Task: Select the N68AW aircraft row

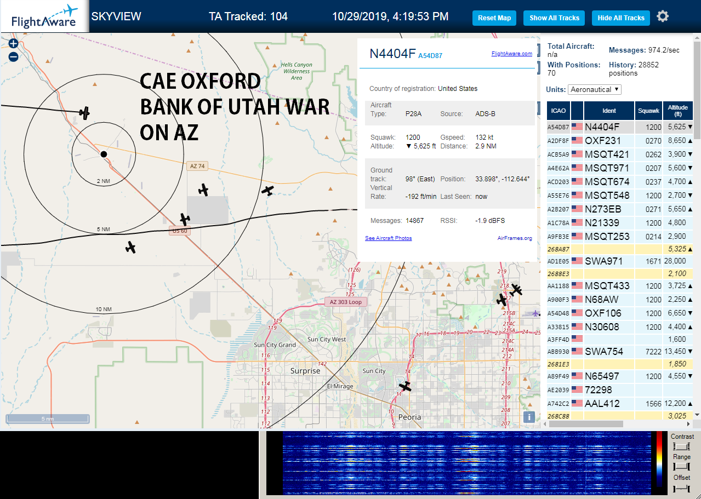Action: pos(620,299)
